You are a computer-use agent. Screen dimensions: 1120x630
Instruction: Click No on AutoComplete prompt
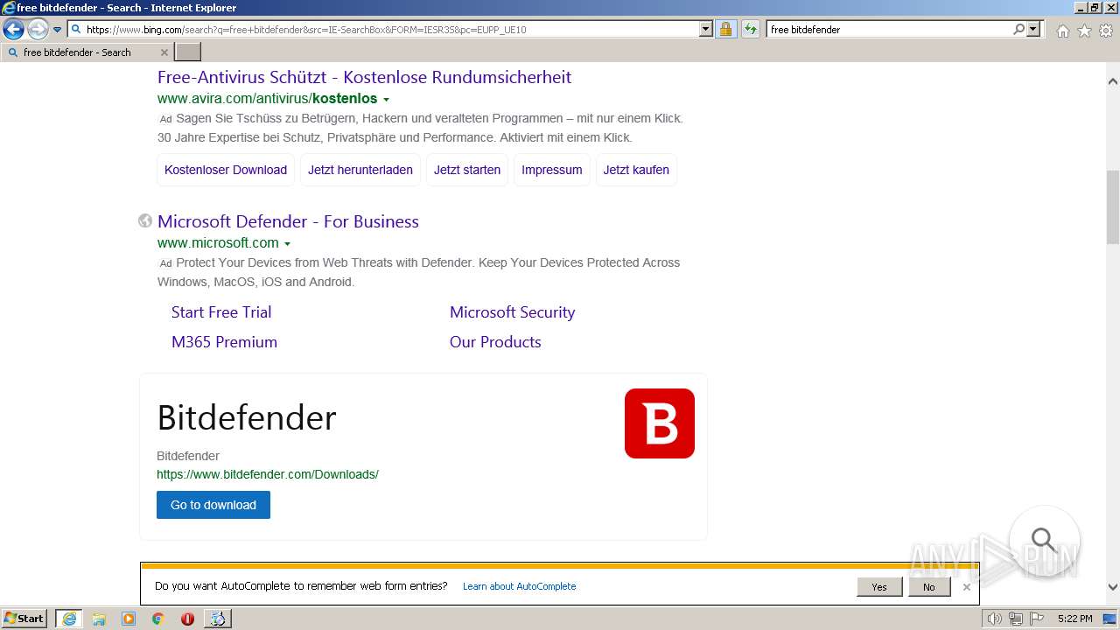pos(929,587)
